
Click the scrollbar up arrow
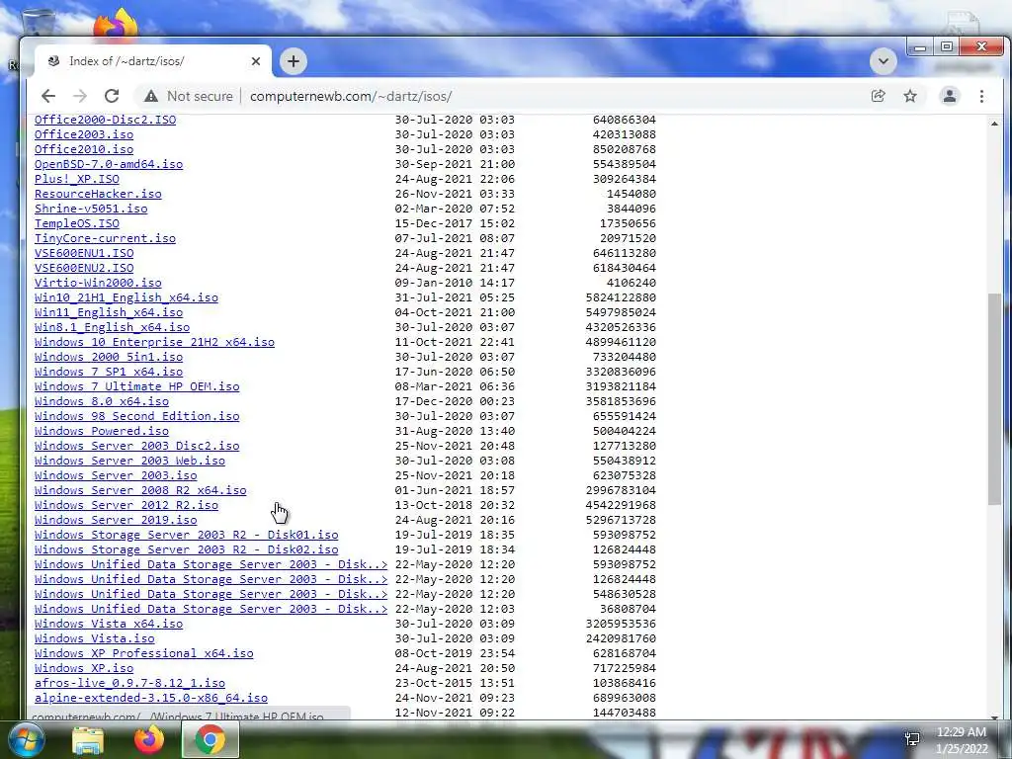(x=994, y=124)
